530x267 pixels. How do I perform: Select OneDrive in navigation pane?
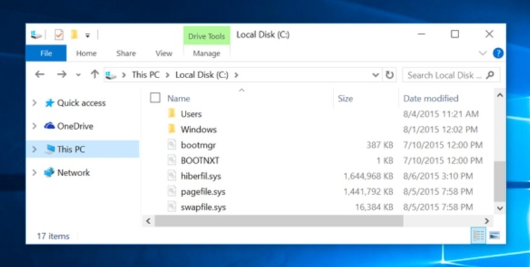coord(75,127)
